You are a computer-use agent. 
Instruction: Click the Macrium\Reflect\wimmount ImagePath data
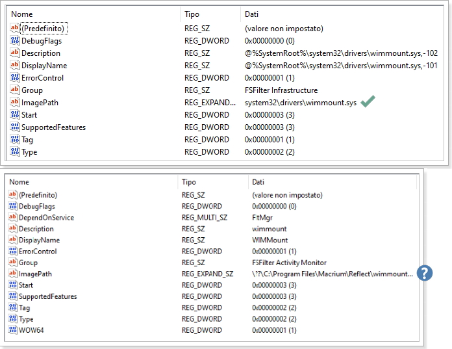pyautogui.click(x=333, y=274)
